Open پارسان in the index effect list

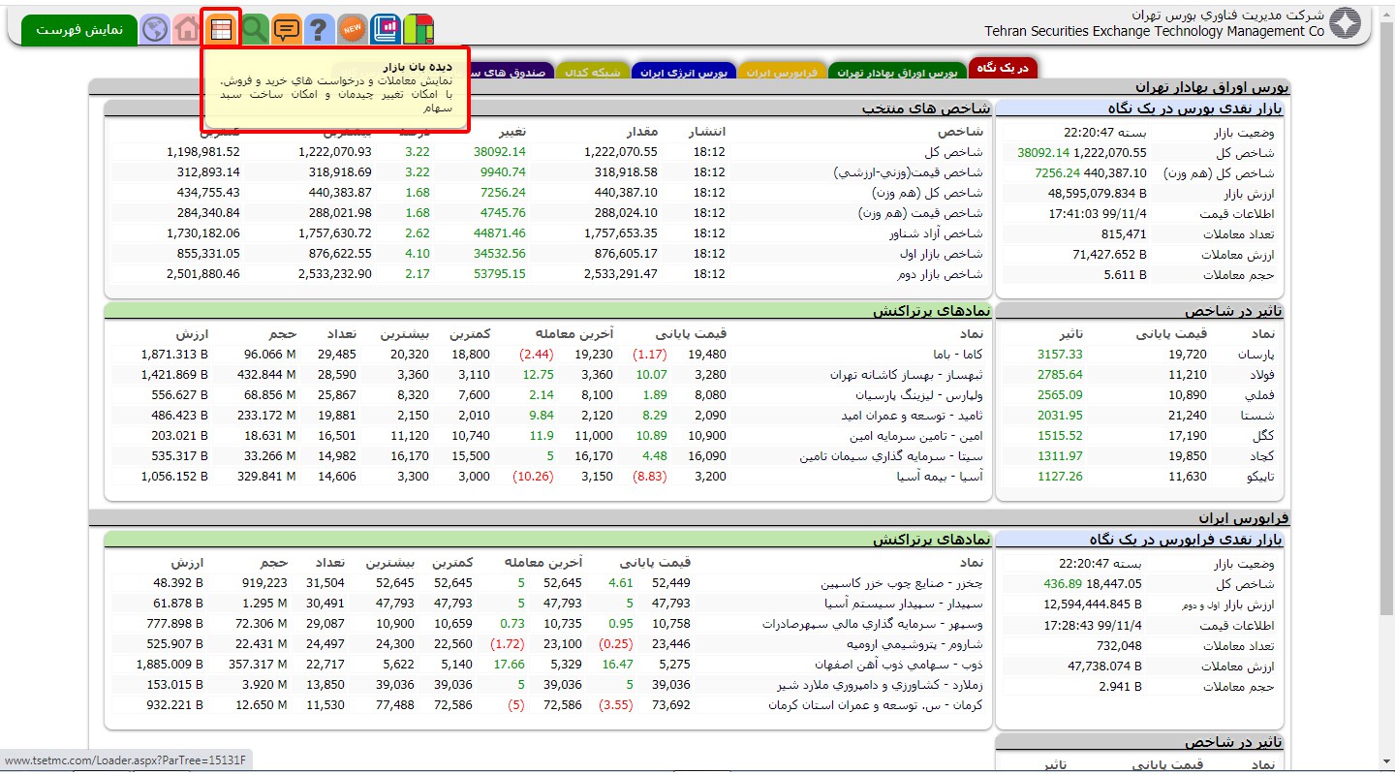pyautogui.click(x=1256, y=355)
